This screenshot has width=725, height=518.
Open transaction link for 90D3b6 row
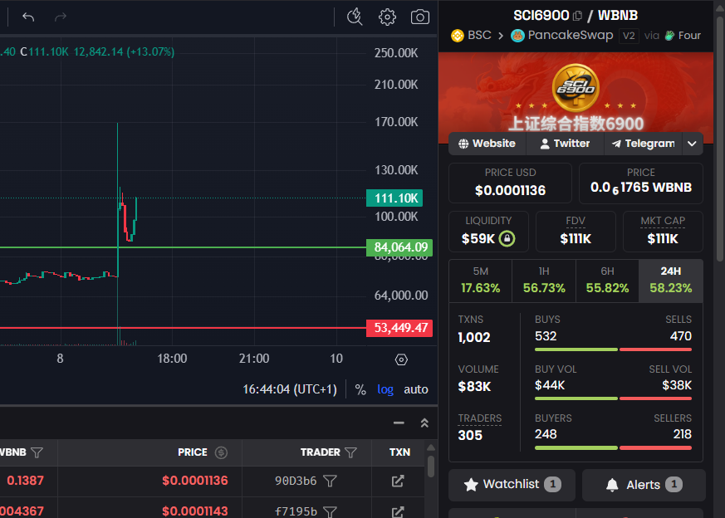pos(398,481)
